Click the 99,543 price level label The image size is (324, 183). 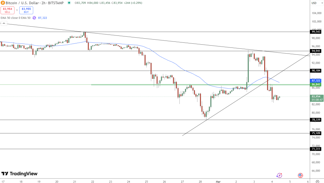316,32
